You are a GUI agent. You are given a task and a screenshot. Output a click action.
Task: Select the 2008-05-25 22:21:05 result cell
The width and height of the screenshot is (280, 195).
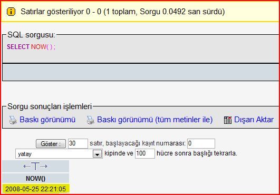[x=36, y=189]
